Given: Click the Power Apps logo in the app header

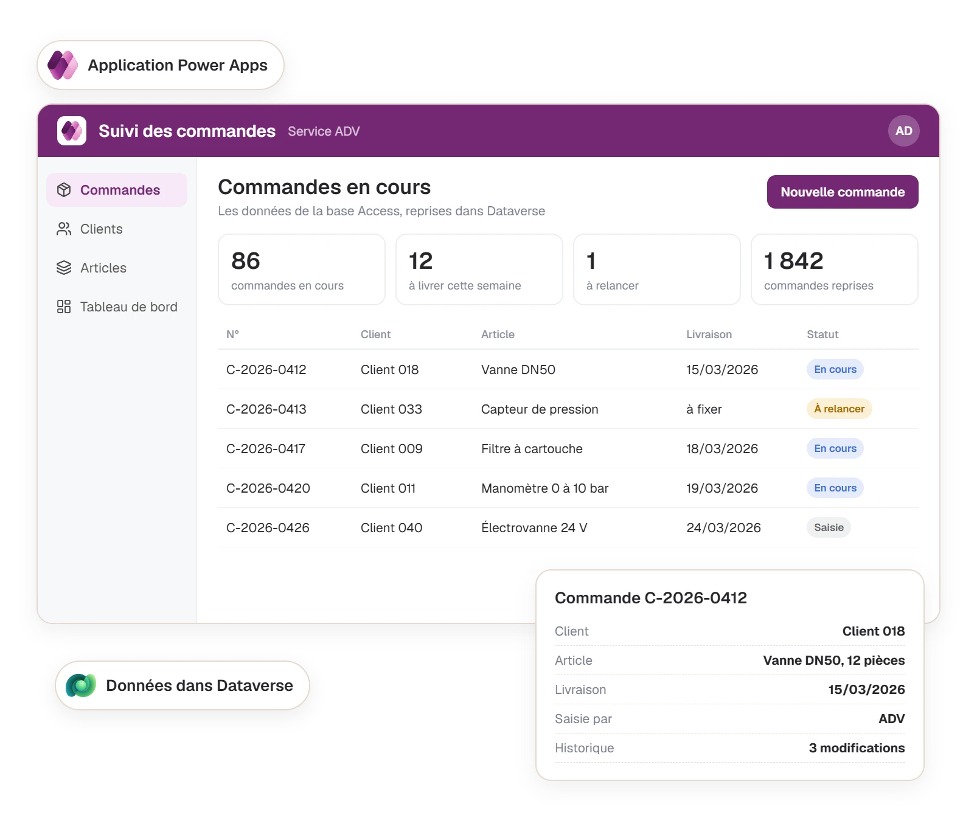Looking at the screenshot, I should point(72,131).
